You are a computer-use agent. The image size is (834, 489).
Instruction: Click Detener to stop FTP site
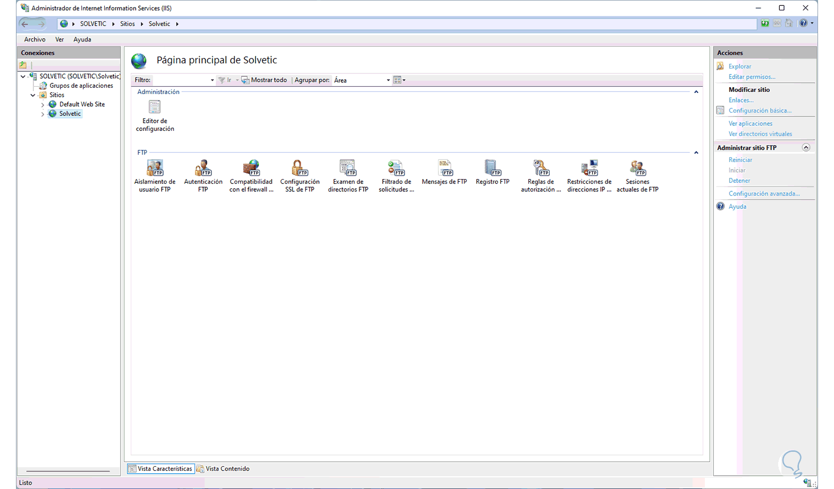(739, 181)
